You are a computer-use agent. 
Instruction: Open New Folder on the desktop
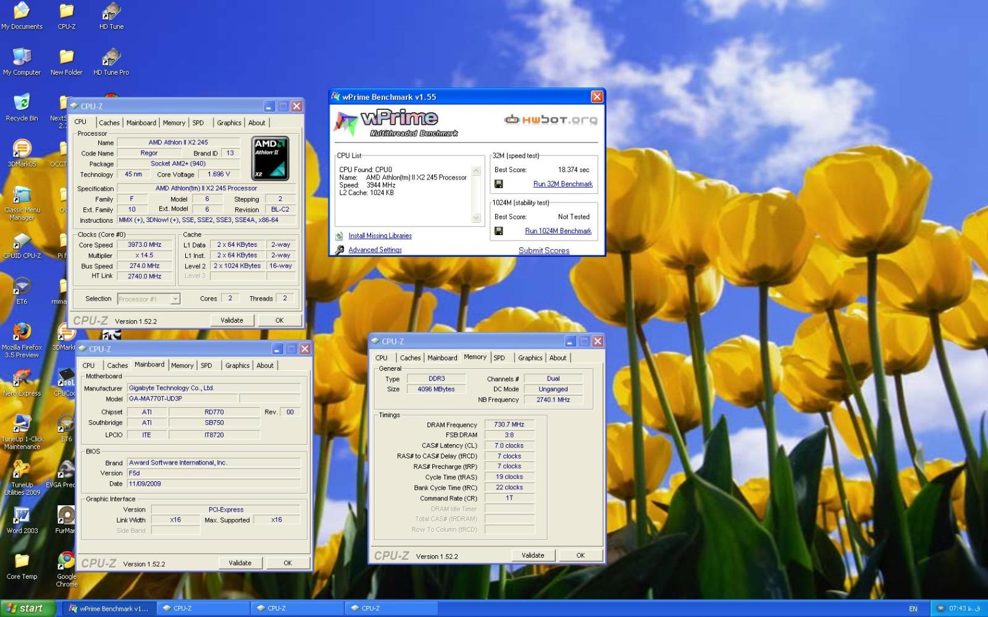pos(67,62)
